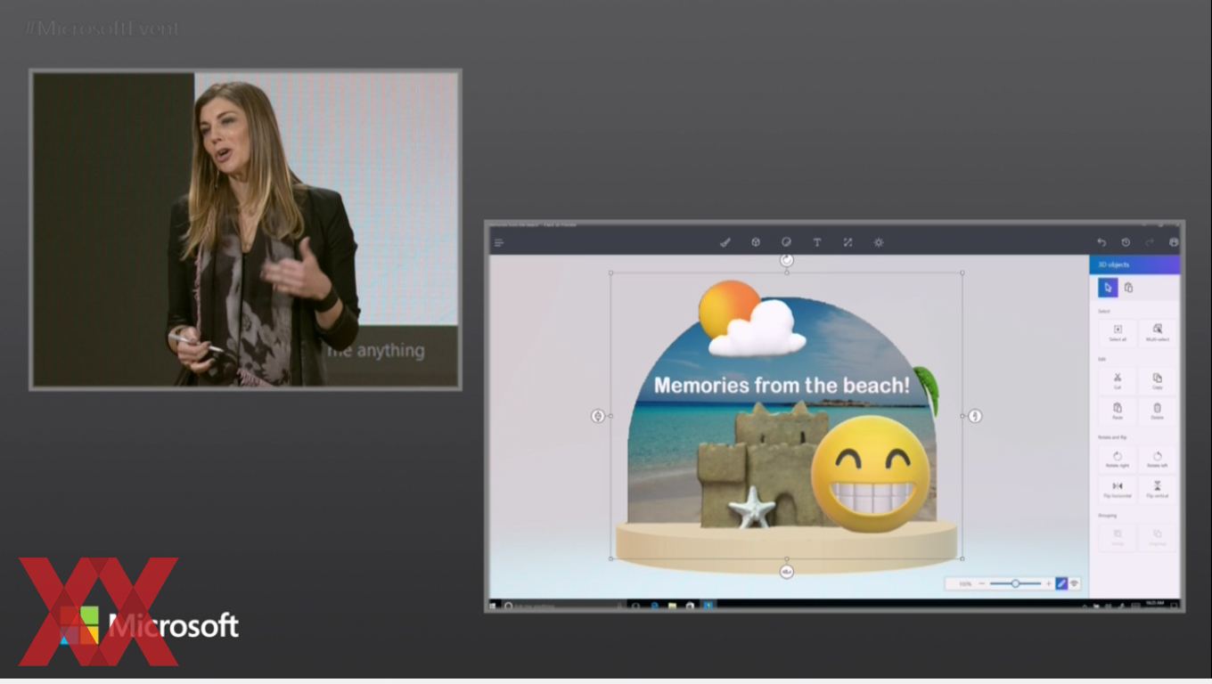Image resolution: width=1212 pixels, height=684 pixels.
Task: Select the Text tool (T icon)
Action: [816, 242]
